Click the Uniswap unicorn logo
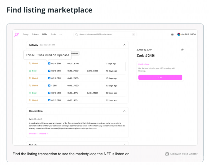 [x=17, y=34]
